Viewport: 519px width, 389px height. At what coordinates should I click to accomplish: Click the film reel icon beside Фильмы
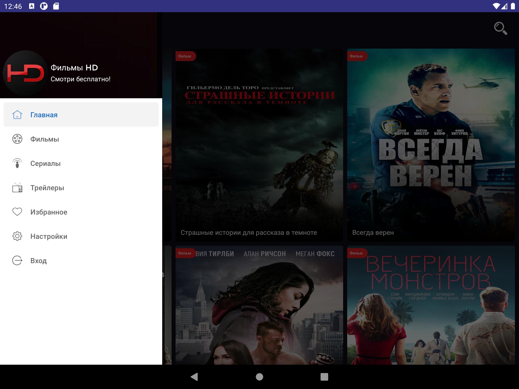click(x=17, y=139)
